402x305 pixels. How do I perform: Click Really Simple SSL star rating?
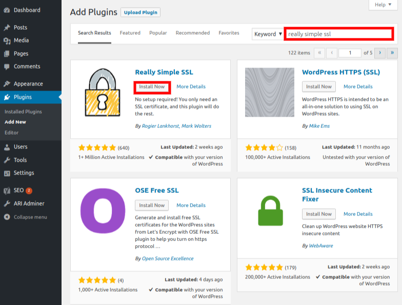click(x=97, y=147)
